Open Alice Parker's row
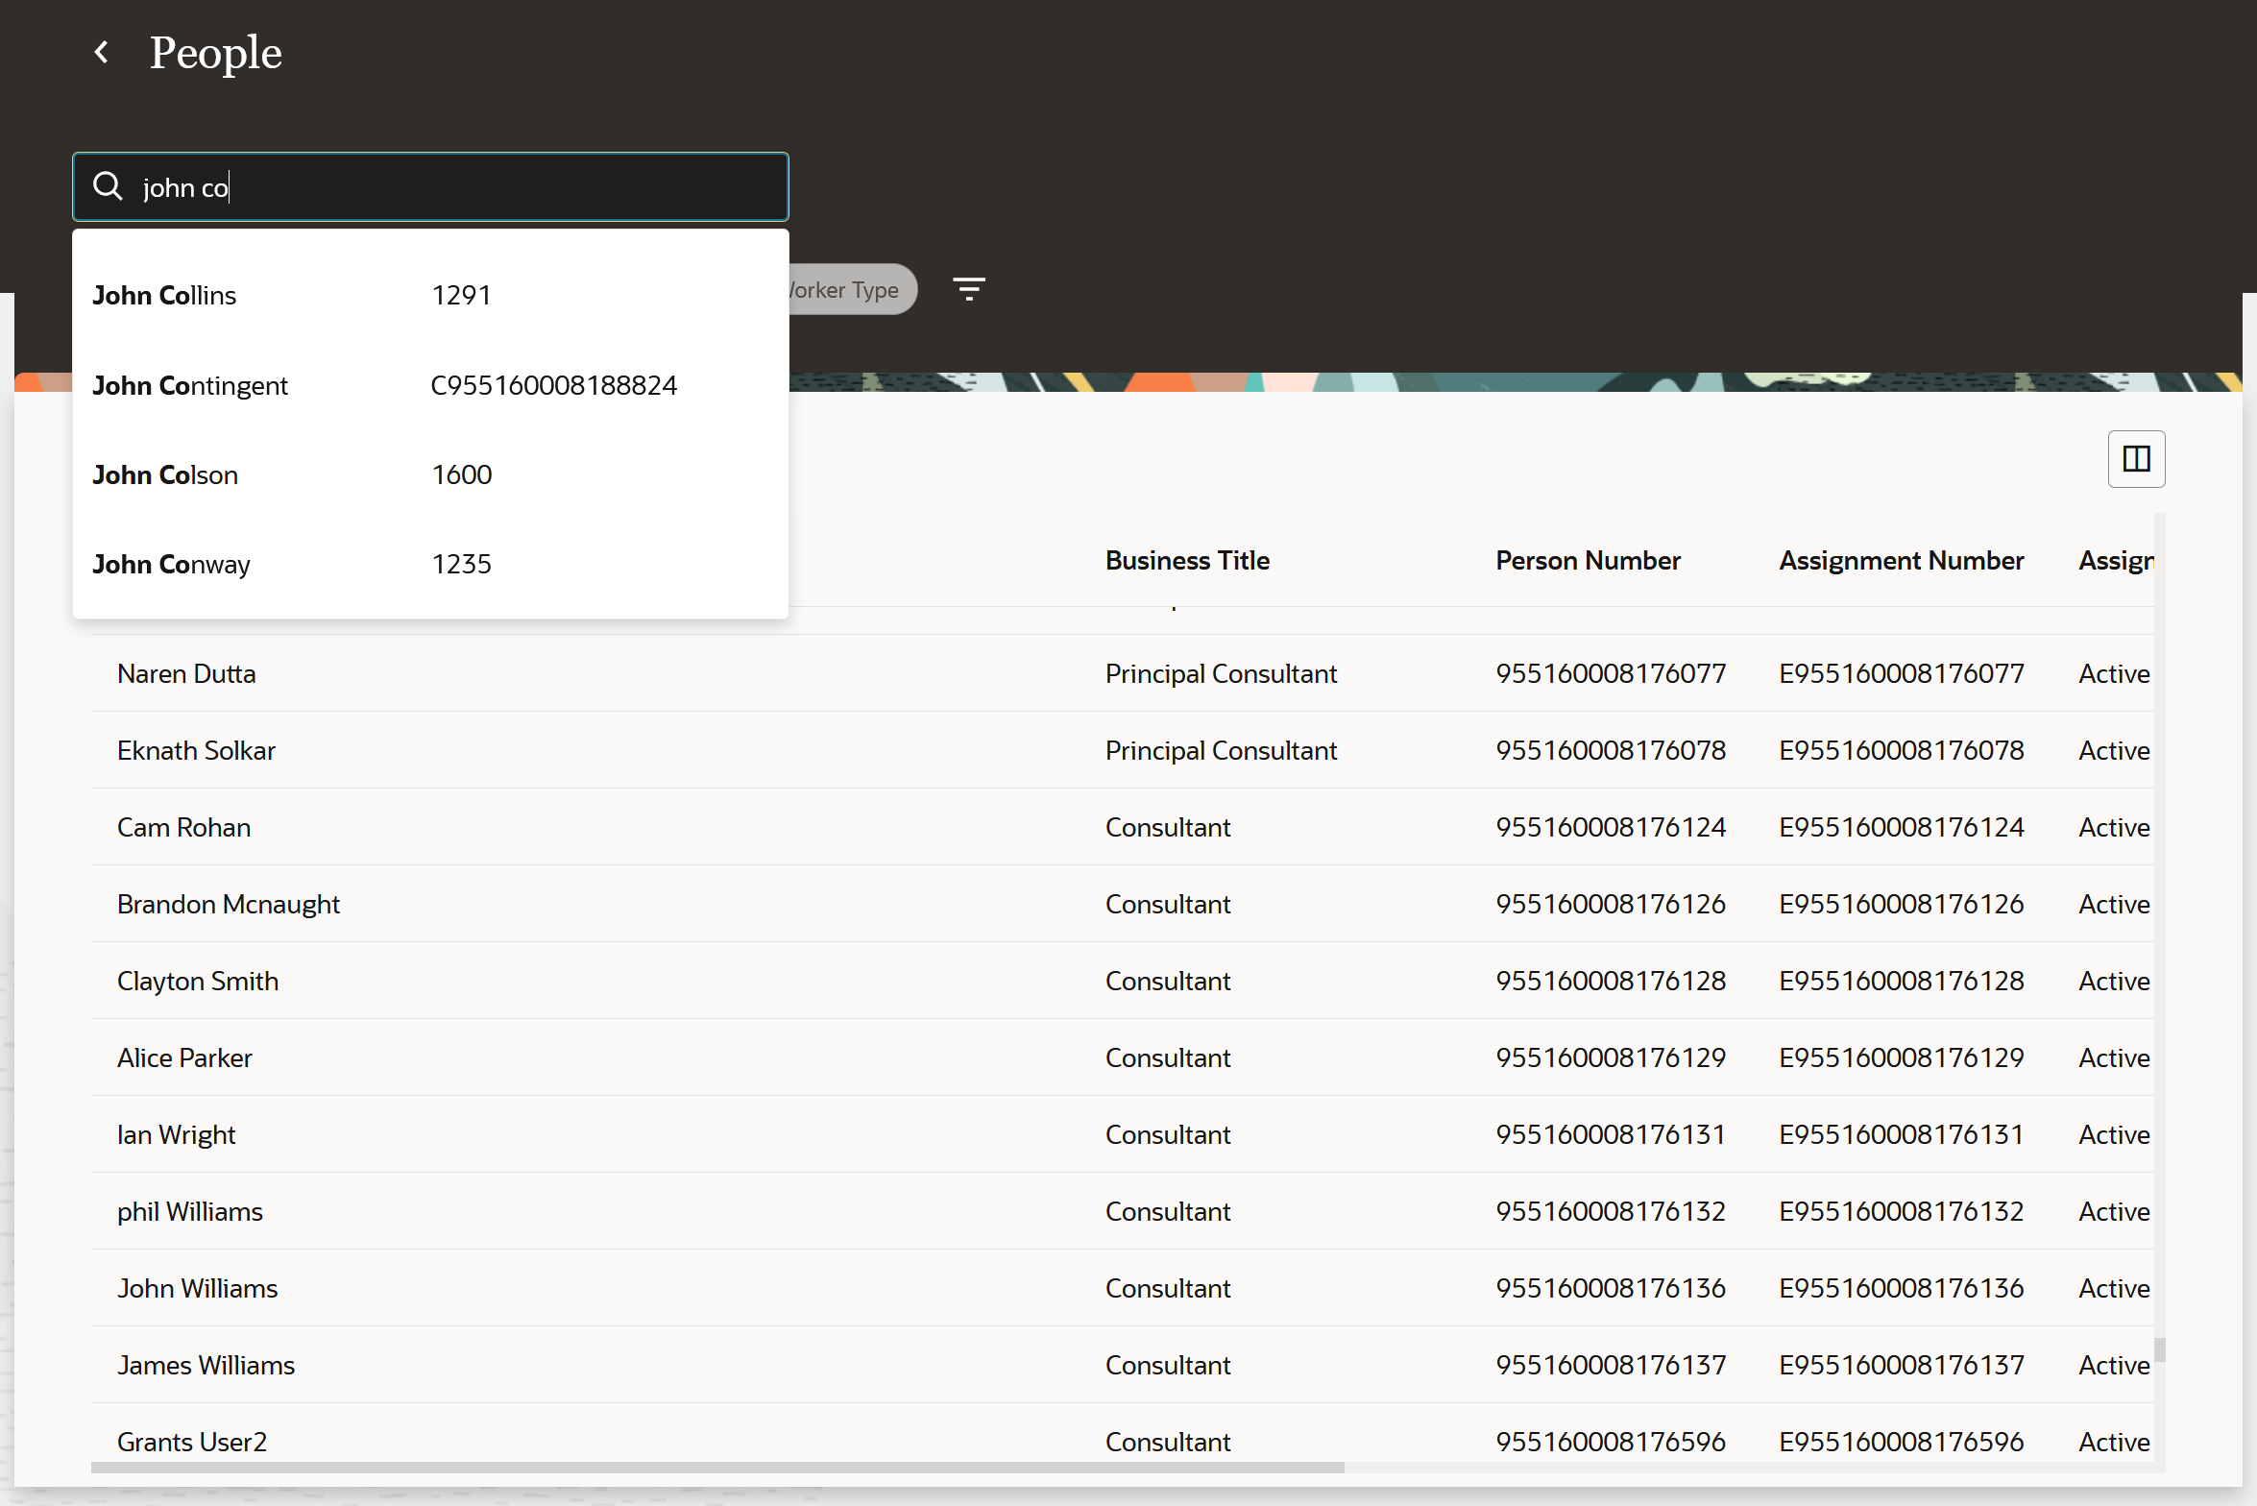Image resolution: width=2257 pixels, height=1506 pixels. pyautogui.click(x=184, y=1058)
